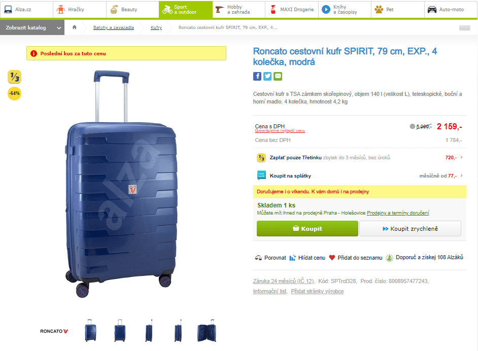Send product link by email icon
Image resolution: width=478 pixels, height=351 pixels.
pyautogui.click(x=278, y=76)
